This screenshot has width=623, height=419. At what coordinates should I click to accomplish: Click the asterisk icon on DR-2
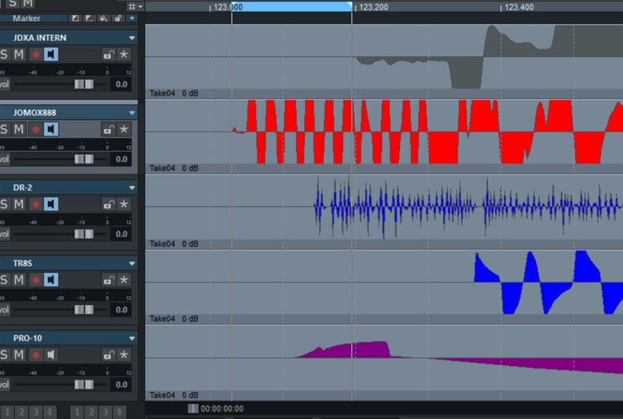(x=124, y=204)
